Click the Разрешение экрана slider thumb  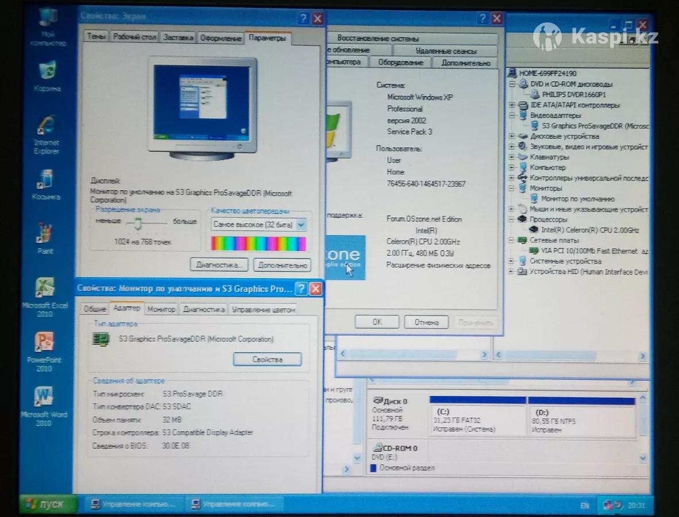pyautogui.click(x=138, y=223)
